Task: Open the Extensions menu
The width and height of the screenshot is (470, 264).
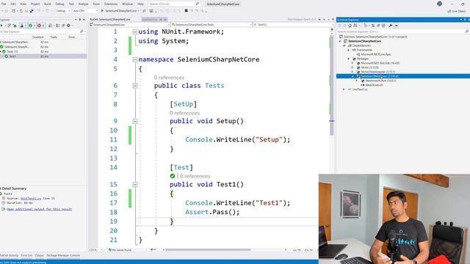Action: click(111, 4)
